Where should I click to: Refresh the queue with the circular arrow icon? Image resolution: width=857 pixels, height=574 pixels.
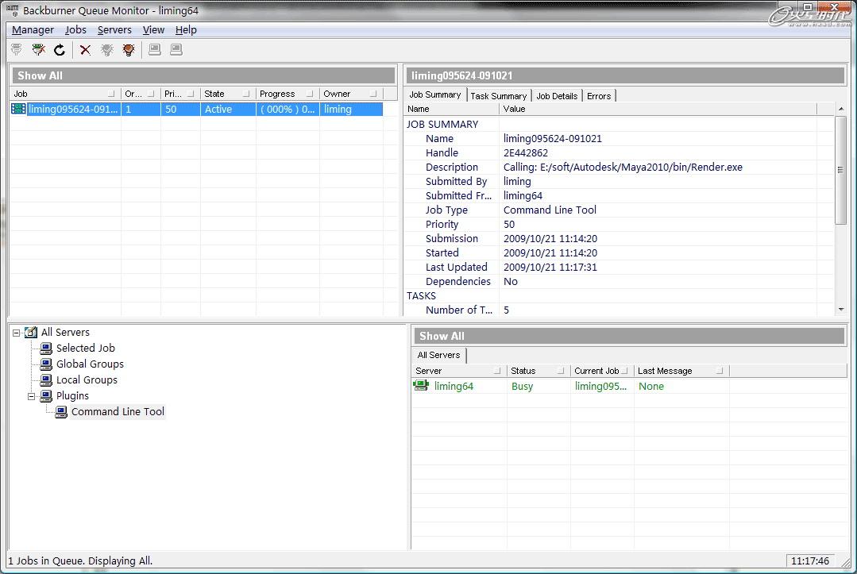point(60,50)
